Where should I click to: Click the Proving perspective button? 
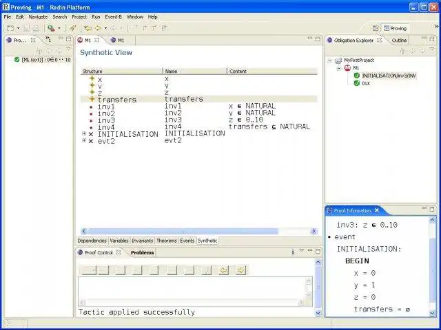coord(395,28)
